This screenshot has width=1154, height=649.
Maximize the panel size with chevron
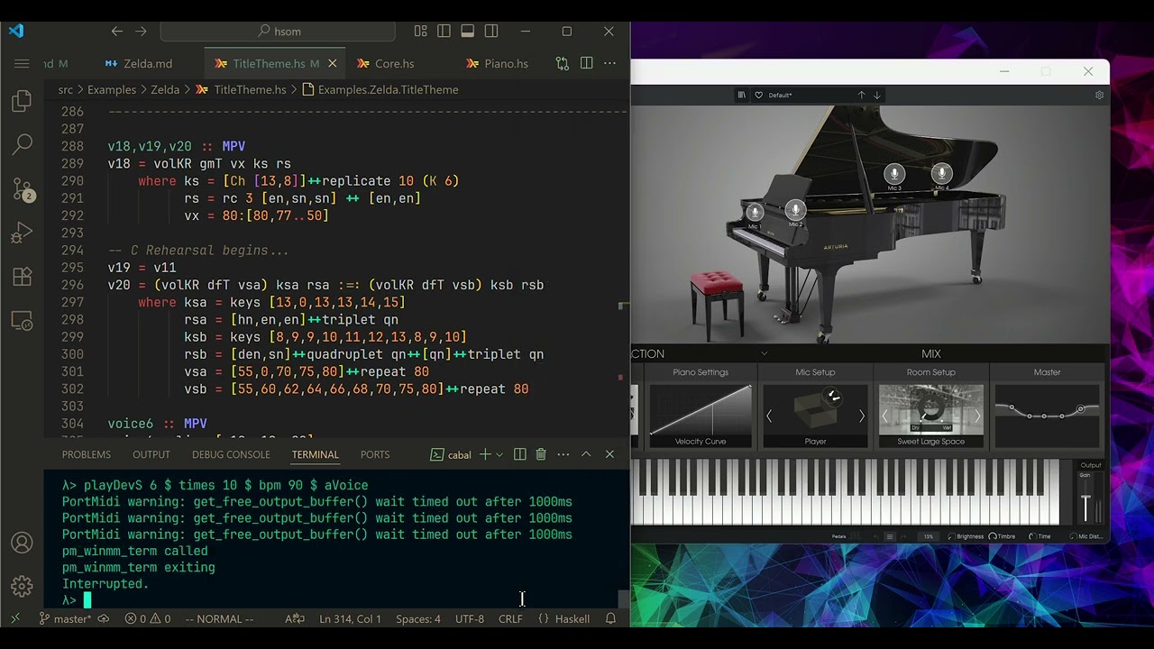(586, 454)
